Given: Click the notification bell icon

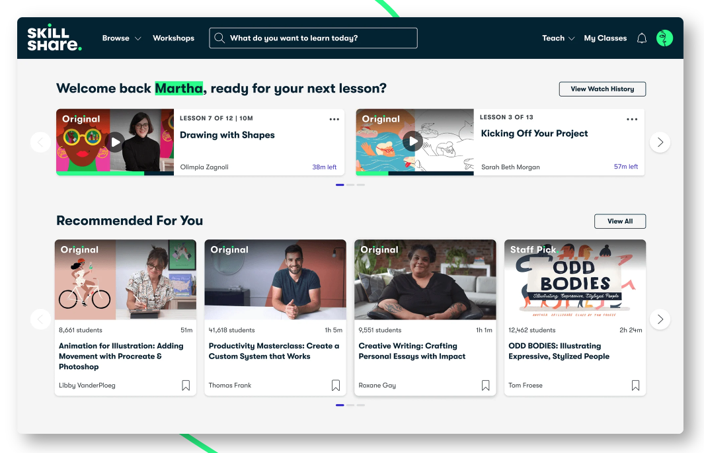Looking at the screenshot, I should [641, 38].
